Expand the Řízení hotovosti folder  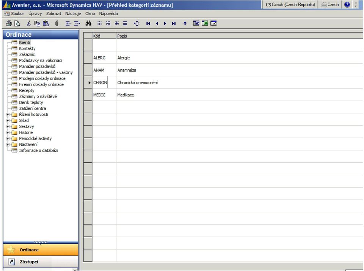[8, 115]
